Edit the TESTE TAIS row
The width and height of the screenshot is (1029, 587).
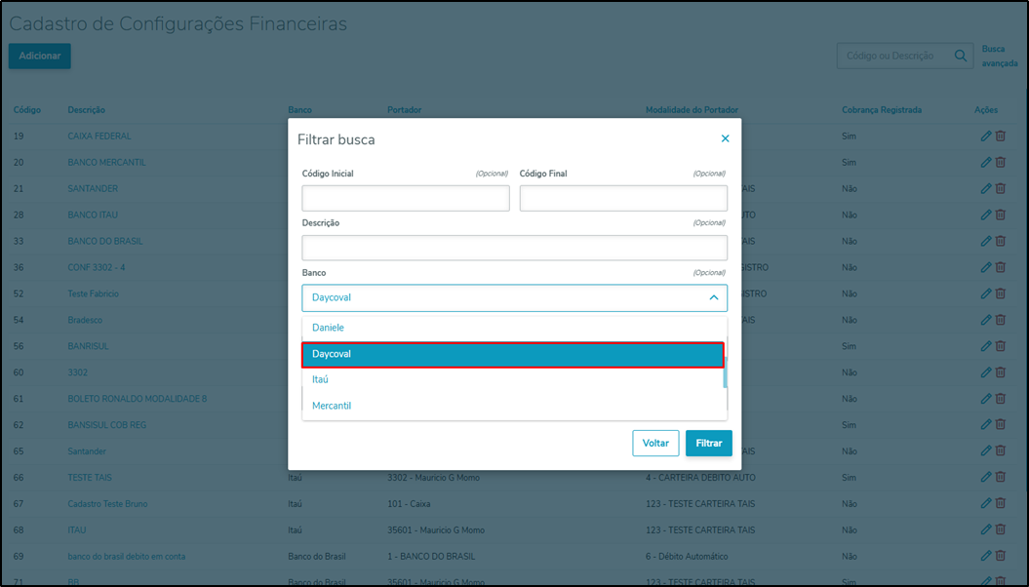986,477
